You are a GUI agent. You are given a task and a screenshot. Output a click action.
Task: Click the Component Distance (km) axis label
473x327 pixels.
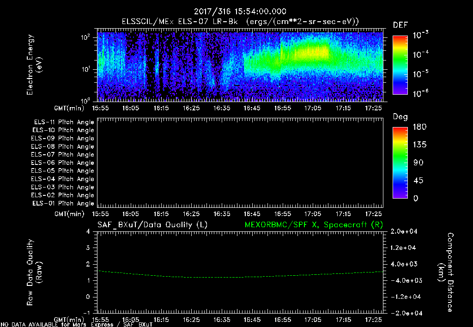[446, 272]
